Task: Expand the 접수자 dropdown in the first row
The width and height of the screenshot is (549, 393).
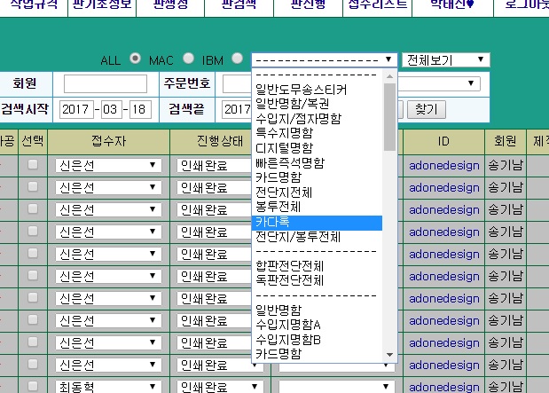Action: click(x=107, y=165)
